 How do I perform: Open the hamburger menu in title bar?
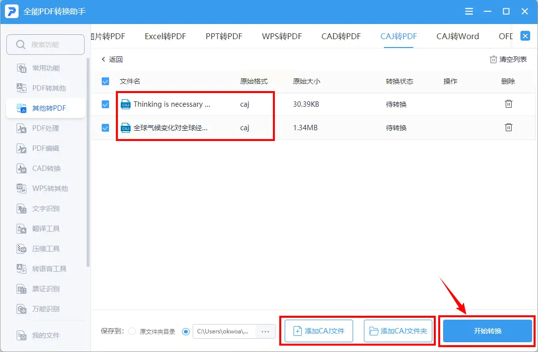click(x=469, y=11)
